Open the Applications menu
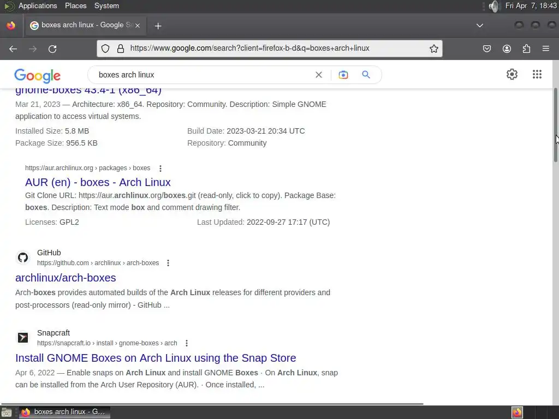Viewport: 559px width, 419px height. [x=38, y=5]
